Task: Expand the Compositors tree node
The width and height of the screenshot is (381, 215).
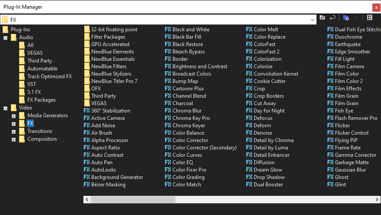Action: (x=13, y=139)
